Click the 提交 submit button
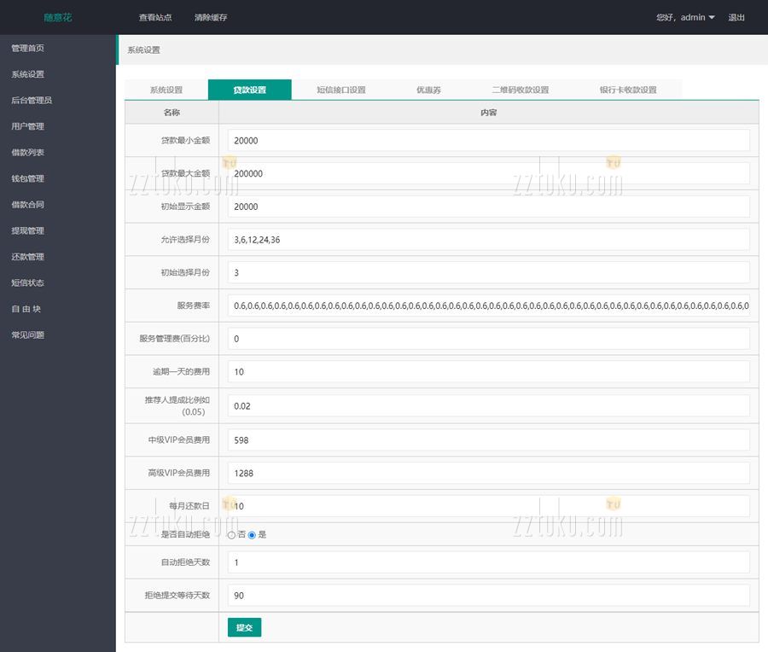 tap(244, 627)
